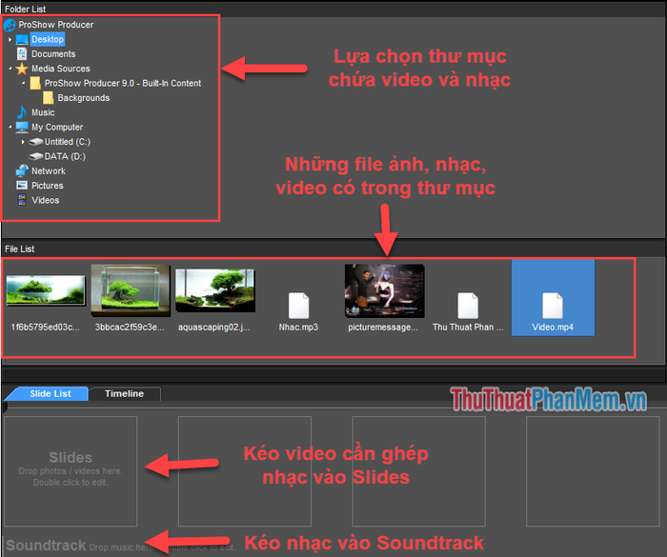Switch to the Timeline tab
667x557 pixels.
124,394
